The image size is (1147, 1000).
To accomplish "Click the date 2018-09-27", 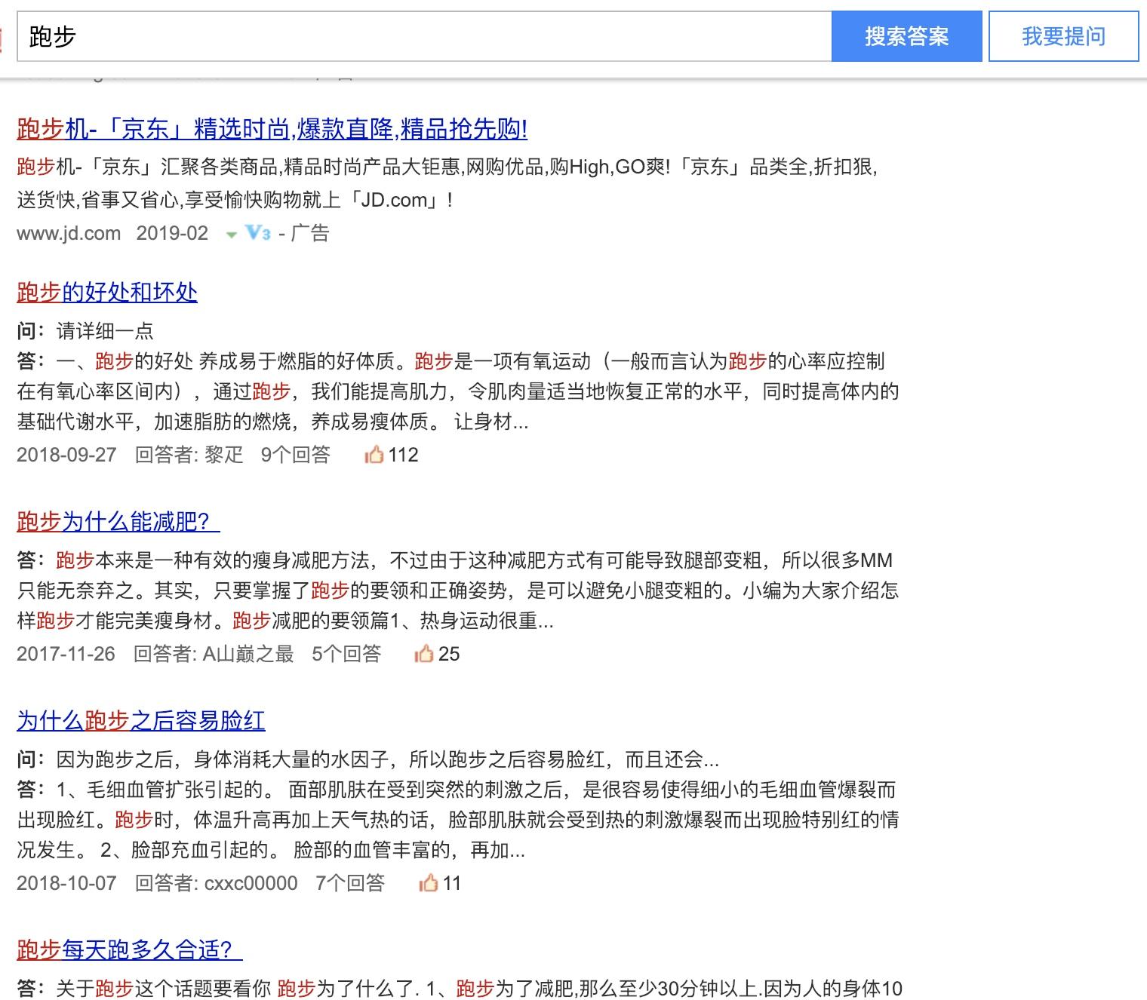I will pyautogui.click(x=66, y=455).
